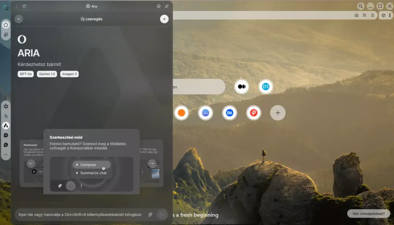This screenshot has height=225, width=394.
Task: Click the 'Szerkesztési mód' tip card title
Action: pos(66,138)
